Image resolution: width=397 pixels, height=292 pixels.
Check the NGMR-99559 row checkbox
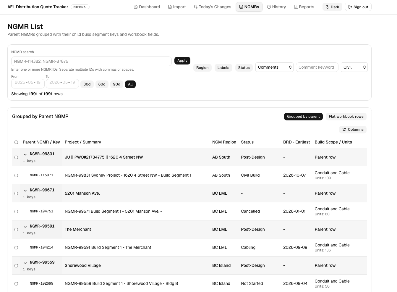[16, 266]
